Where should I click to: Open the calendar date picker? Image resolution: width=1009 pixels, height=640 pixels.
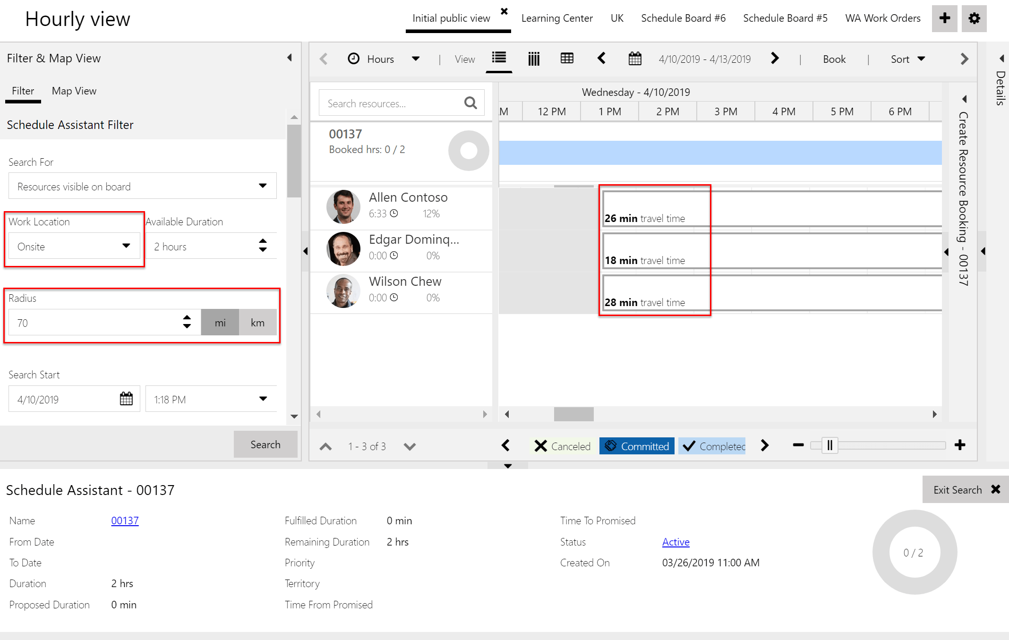tap(635, 59)
